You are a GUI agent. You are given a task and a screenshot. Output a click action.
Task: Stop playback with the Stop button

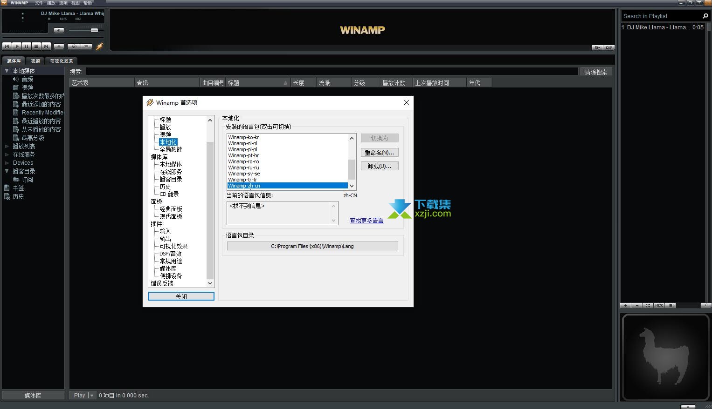[36, 46]
